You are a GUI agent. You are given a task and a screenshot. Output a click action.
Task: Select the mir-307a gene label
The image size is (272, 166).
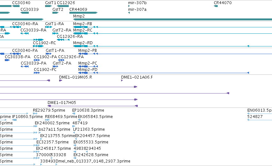point(137,9)
